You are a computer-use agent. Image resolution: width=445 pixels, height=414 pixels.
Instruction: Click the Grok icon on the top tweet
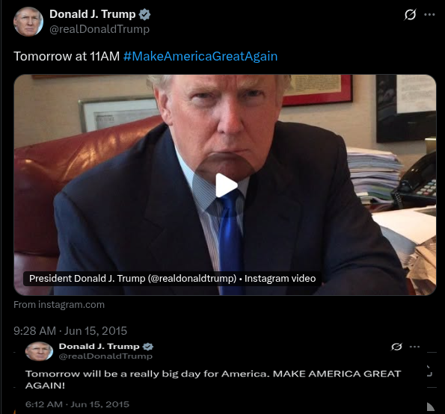[410, 14]
